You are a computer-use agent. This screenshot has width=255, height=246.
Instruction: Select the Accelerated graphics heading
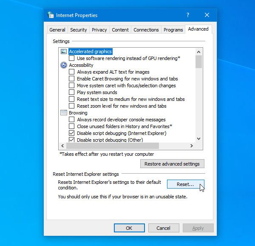coord(91,51)
